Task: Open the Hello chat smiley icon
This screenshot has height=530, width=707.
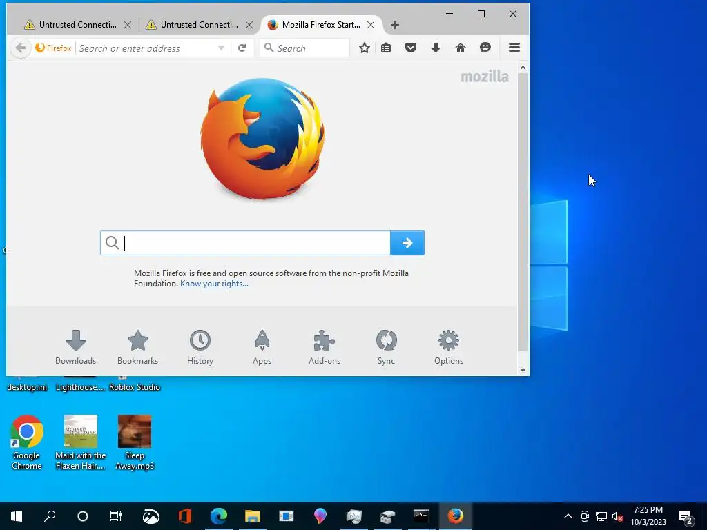Action: tap(485, 48)
